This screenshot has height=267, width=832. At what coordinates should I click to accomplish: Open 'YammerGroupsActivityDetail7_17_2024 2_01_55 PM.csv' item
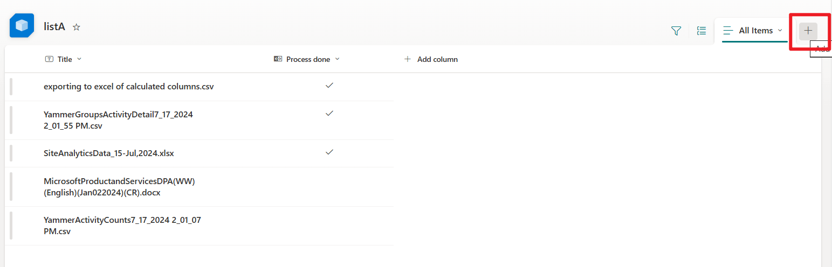118,120
